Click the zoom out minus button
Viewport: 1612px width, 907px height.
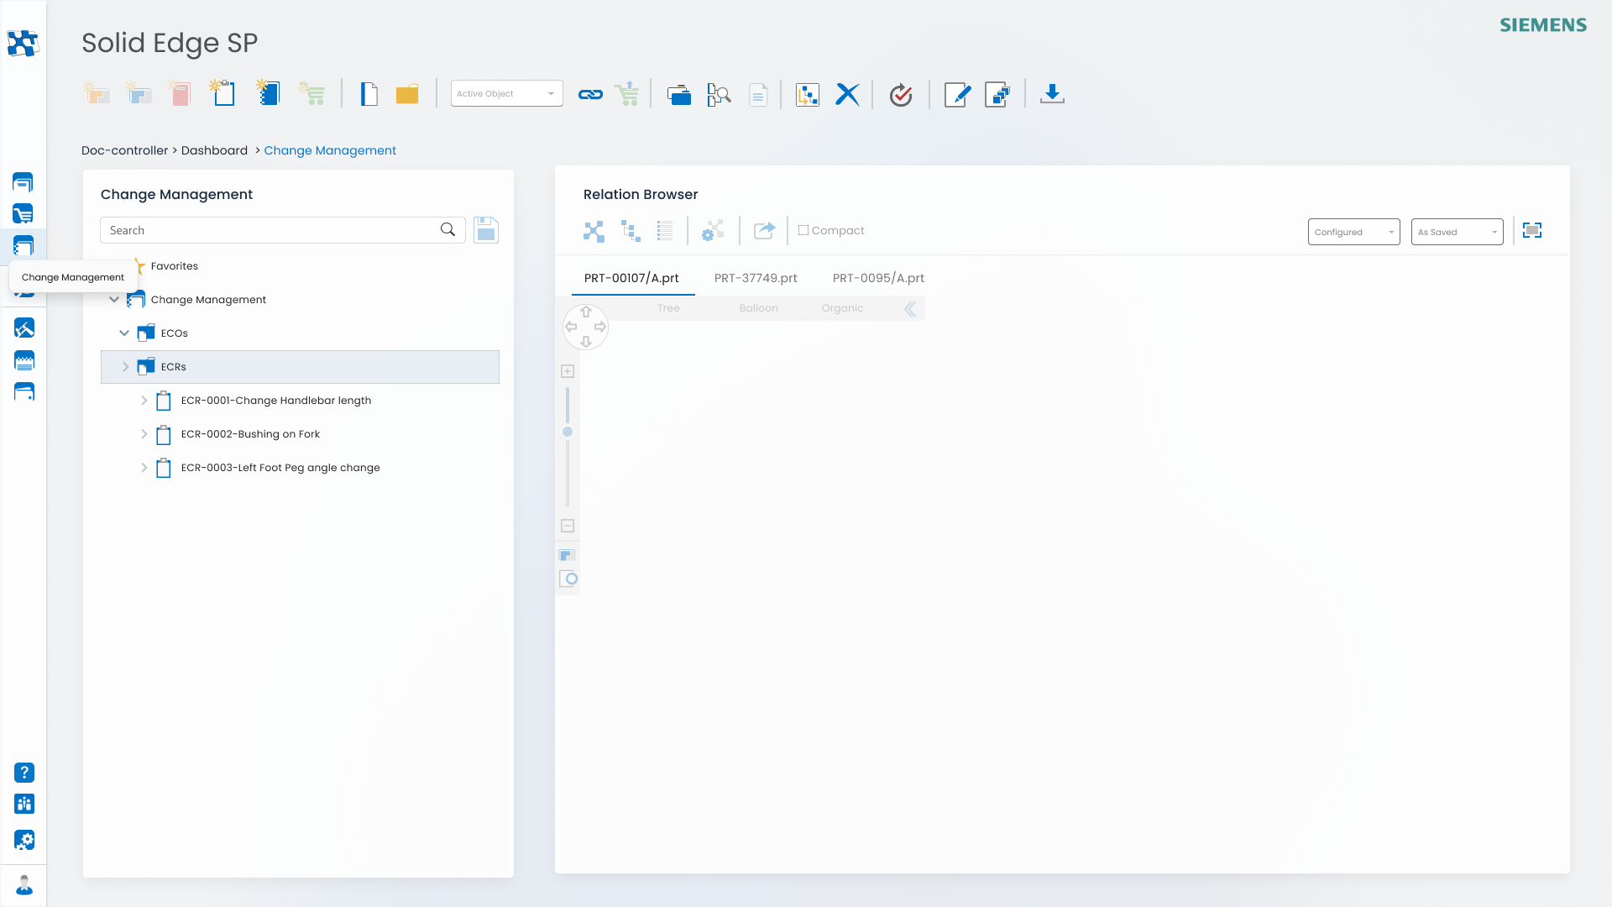(x=568, y=526)
